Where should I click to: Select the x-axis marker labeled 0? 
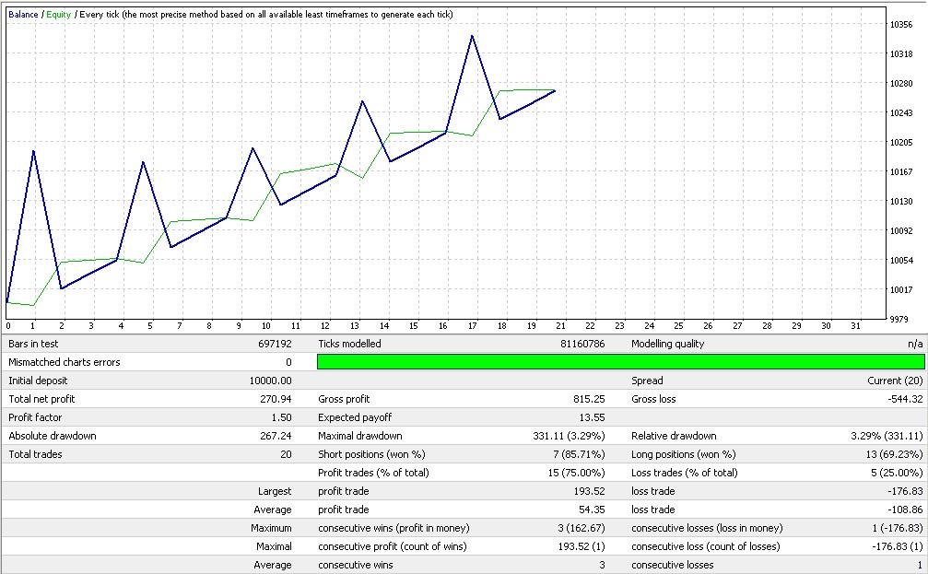tap(8, 325)
